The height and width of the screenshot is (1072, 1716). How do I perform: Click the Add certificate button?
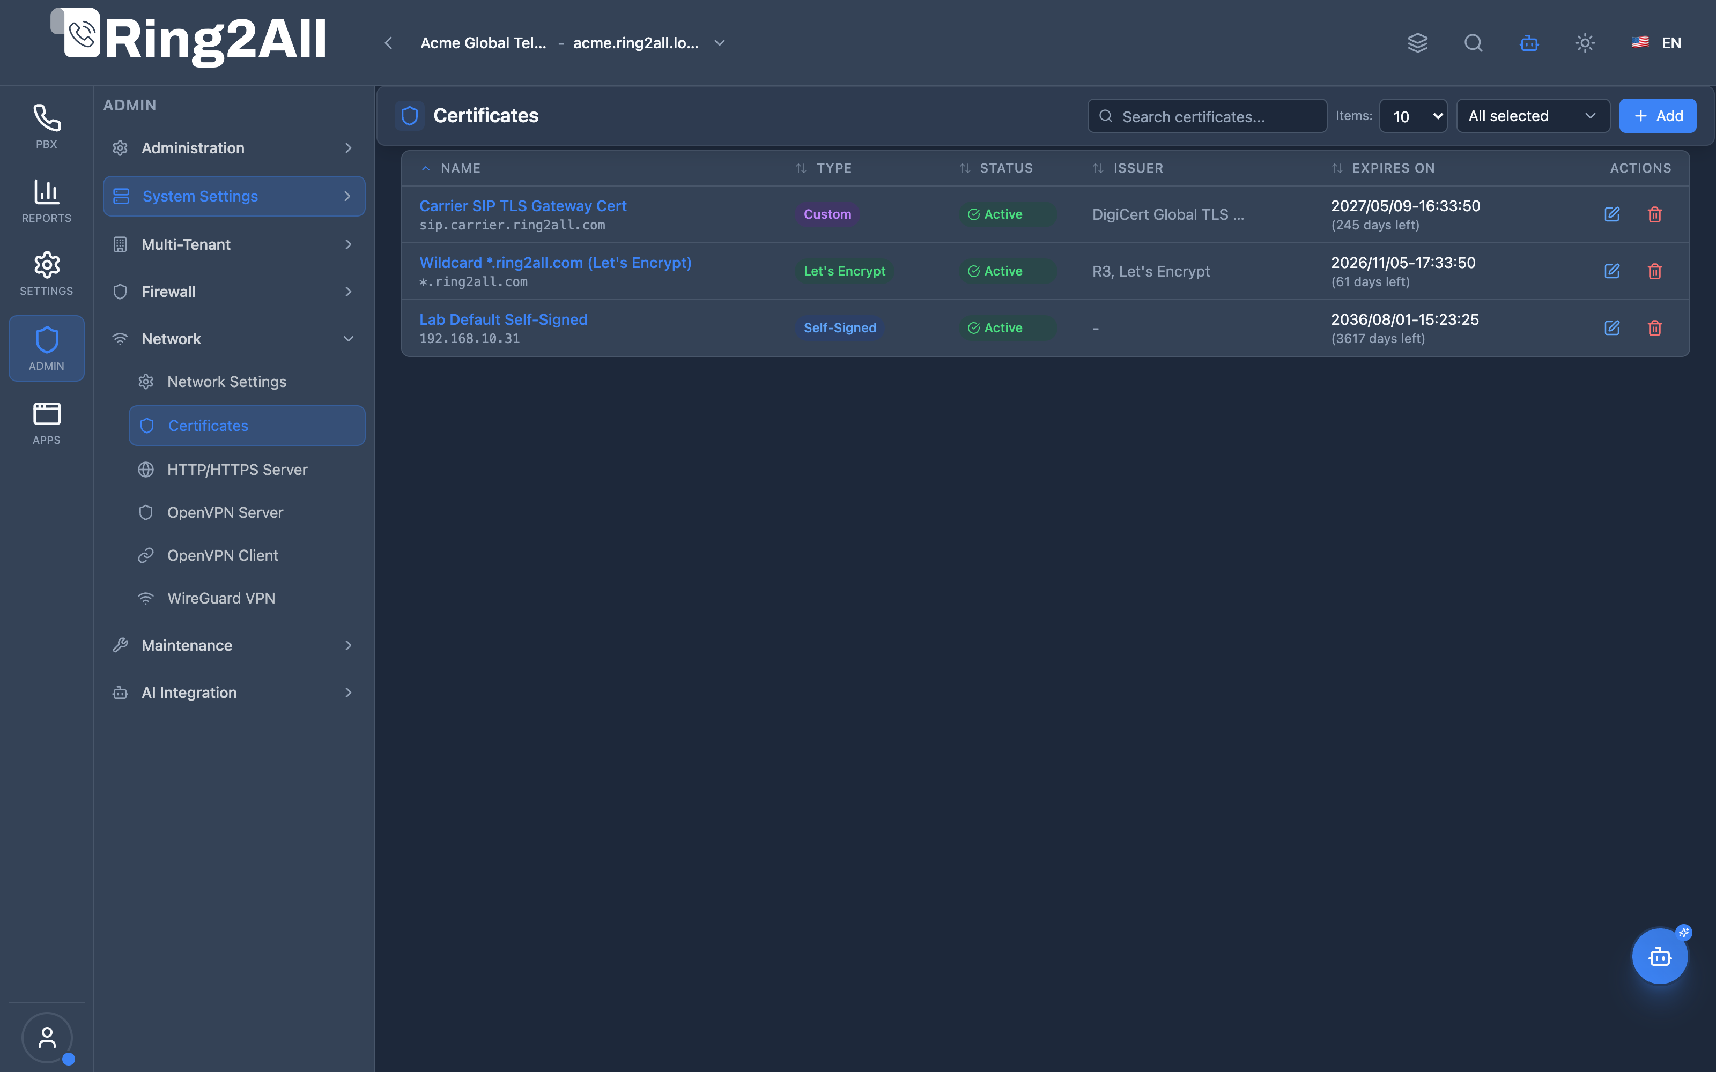click(x=1657, y=116)
